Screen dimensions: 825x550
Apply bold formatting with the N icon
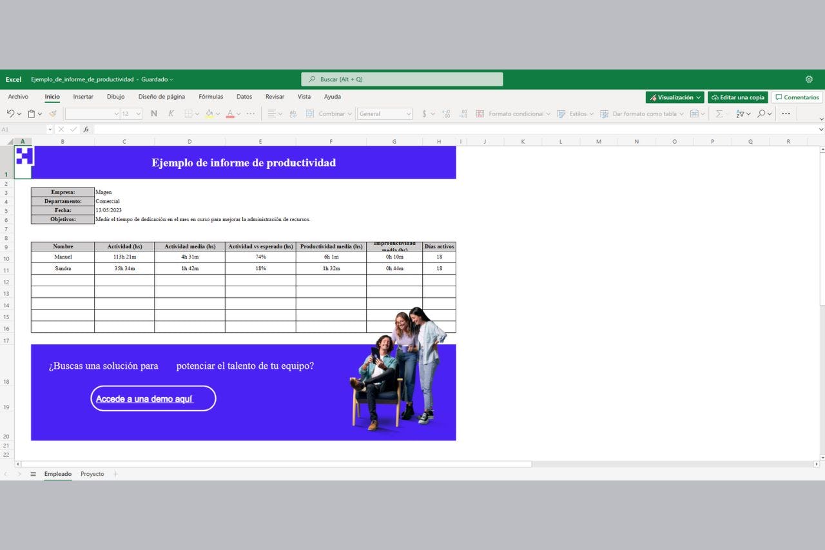coord(153,113)
